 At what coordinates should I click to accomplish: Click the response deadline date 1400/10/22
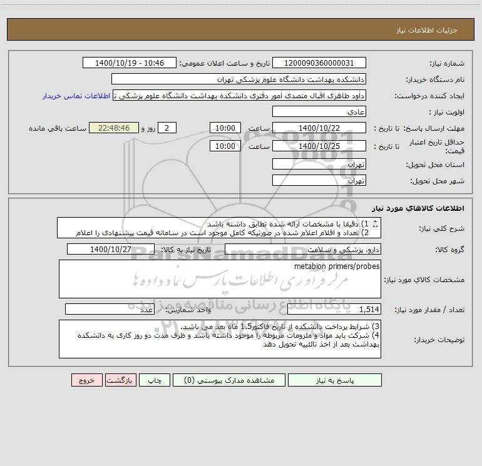(x=319, y=128)
